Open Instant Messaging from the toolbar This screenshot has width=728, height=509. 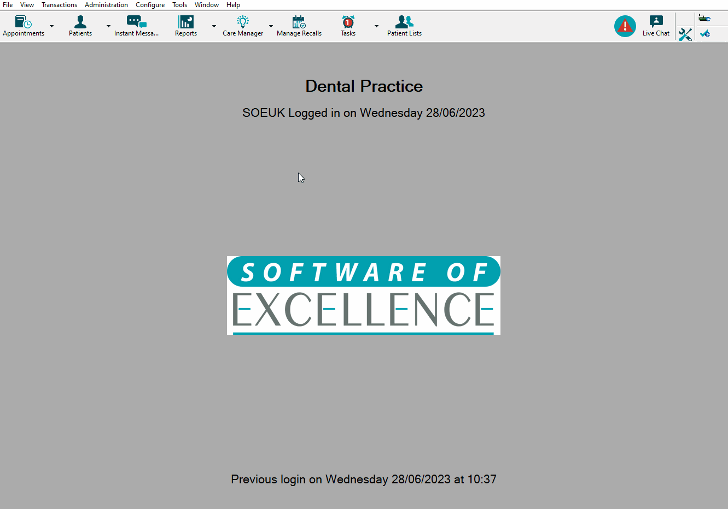pos(136,26)
